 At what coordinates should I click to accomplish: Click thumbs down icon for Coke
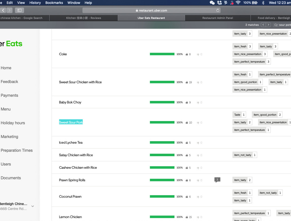click(198, 54)
